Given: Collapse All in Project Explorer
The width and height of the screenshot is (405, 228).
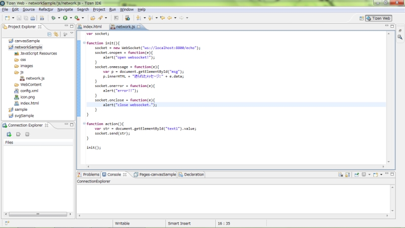Looking at the screenshot, I should [x=49, y=34].
